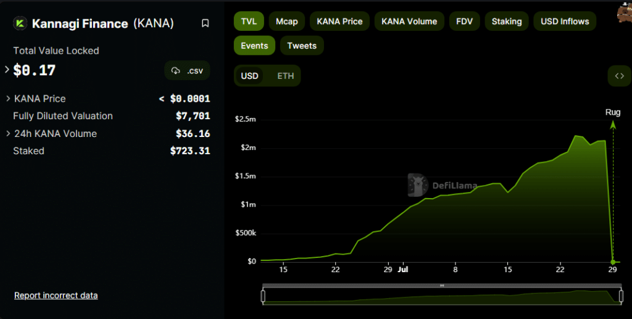
Task: Expand the Total Value Locked breakdown chevron
Action: click(7, 70)
